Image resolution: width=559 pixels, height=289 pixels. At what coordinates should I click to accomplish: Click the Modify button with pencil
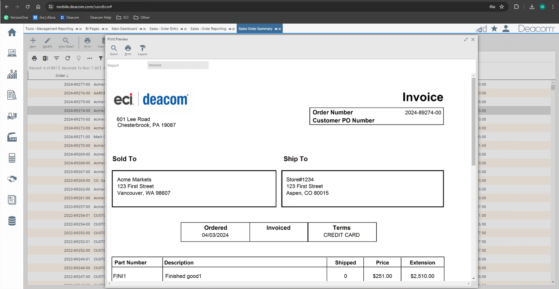click(x=48, y=43)
